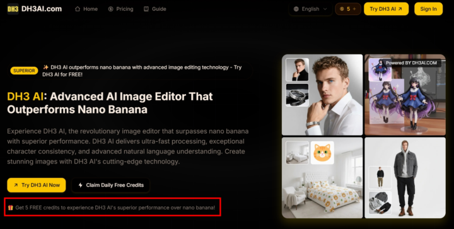Click the globe icon in language selector

point(296,9)
